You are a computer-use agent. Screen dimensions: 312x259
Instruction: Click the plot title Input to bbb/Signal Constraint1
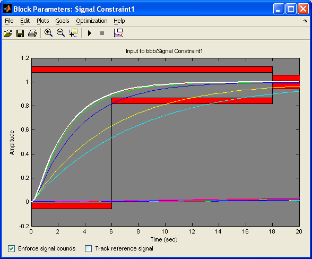pos(164,51)
